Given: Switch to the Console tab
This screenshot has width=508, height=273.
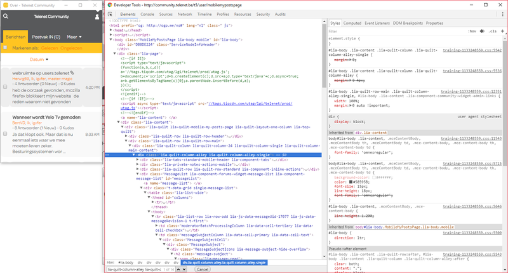Looking at the screenshot, I should point(147,14).
